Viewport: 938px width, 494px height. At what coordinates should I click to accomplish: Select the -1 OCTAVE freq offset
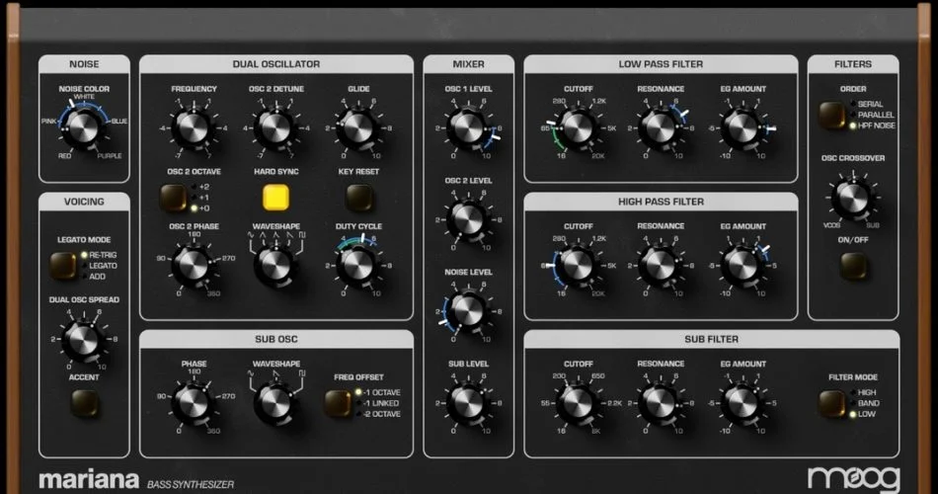click(382, 393)
